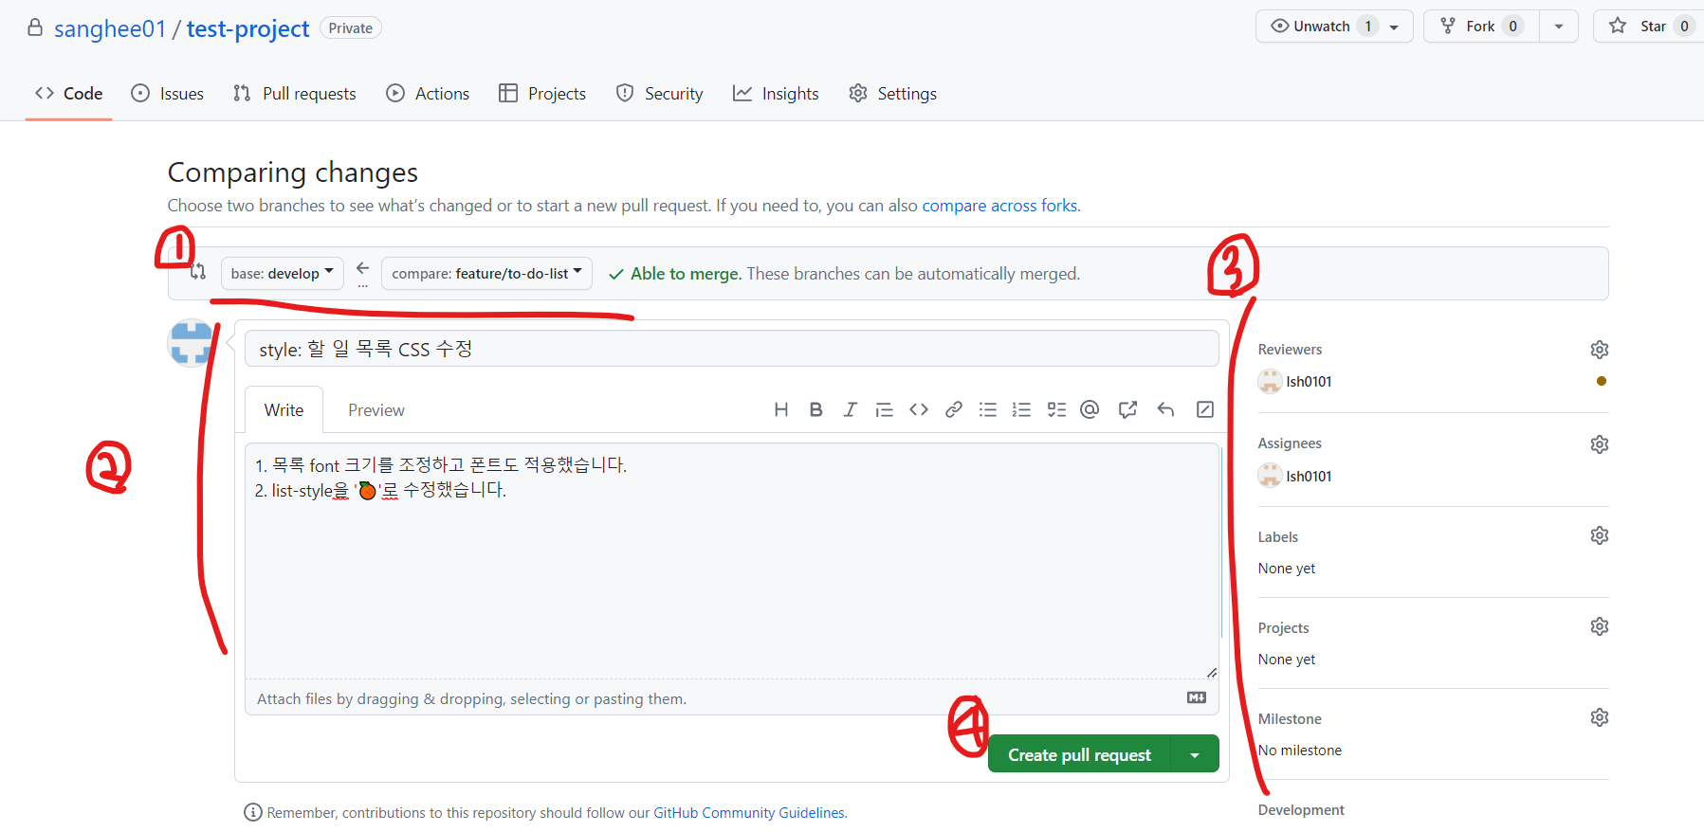Expand the Create pull request options arrow
1704x832 pixels.
coord(1195,754)
